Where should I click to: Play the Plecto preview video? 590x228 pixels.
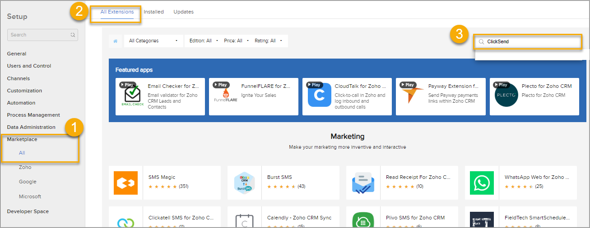point(501,85)
